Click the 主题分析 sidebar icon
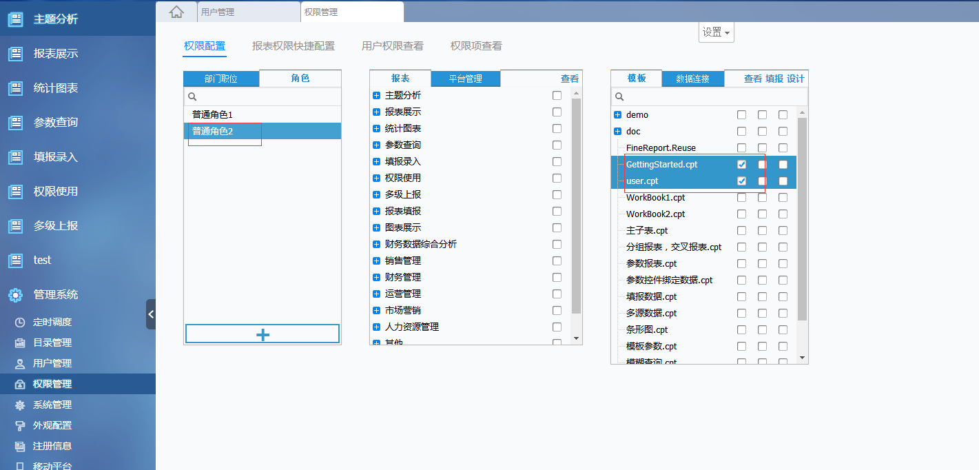 (15, 19)
